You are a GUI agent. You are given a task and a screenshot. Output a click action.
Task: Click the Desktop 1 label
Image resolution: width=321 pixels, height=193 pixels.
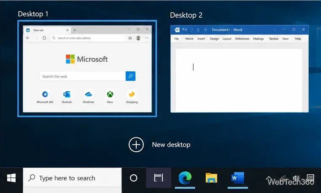(x=33, y=14)
